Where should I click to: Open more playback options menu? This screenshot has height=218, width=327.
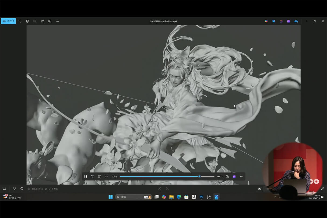241,177
